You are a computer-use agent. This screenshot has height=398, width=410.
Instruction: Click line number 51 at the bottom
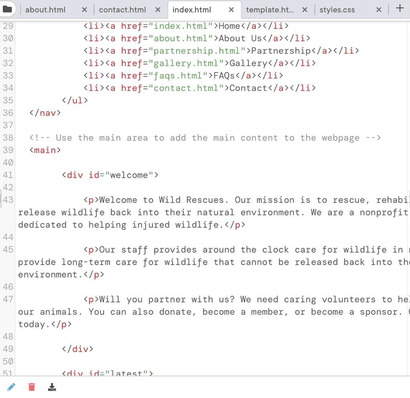coord(8,372)
